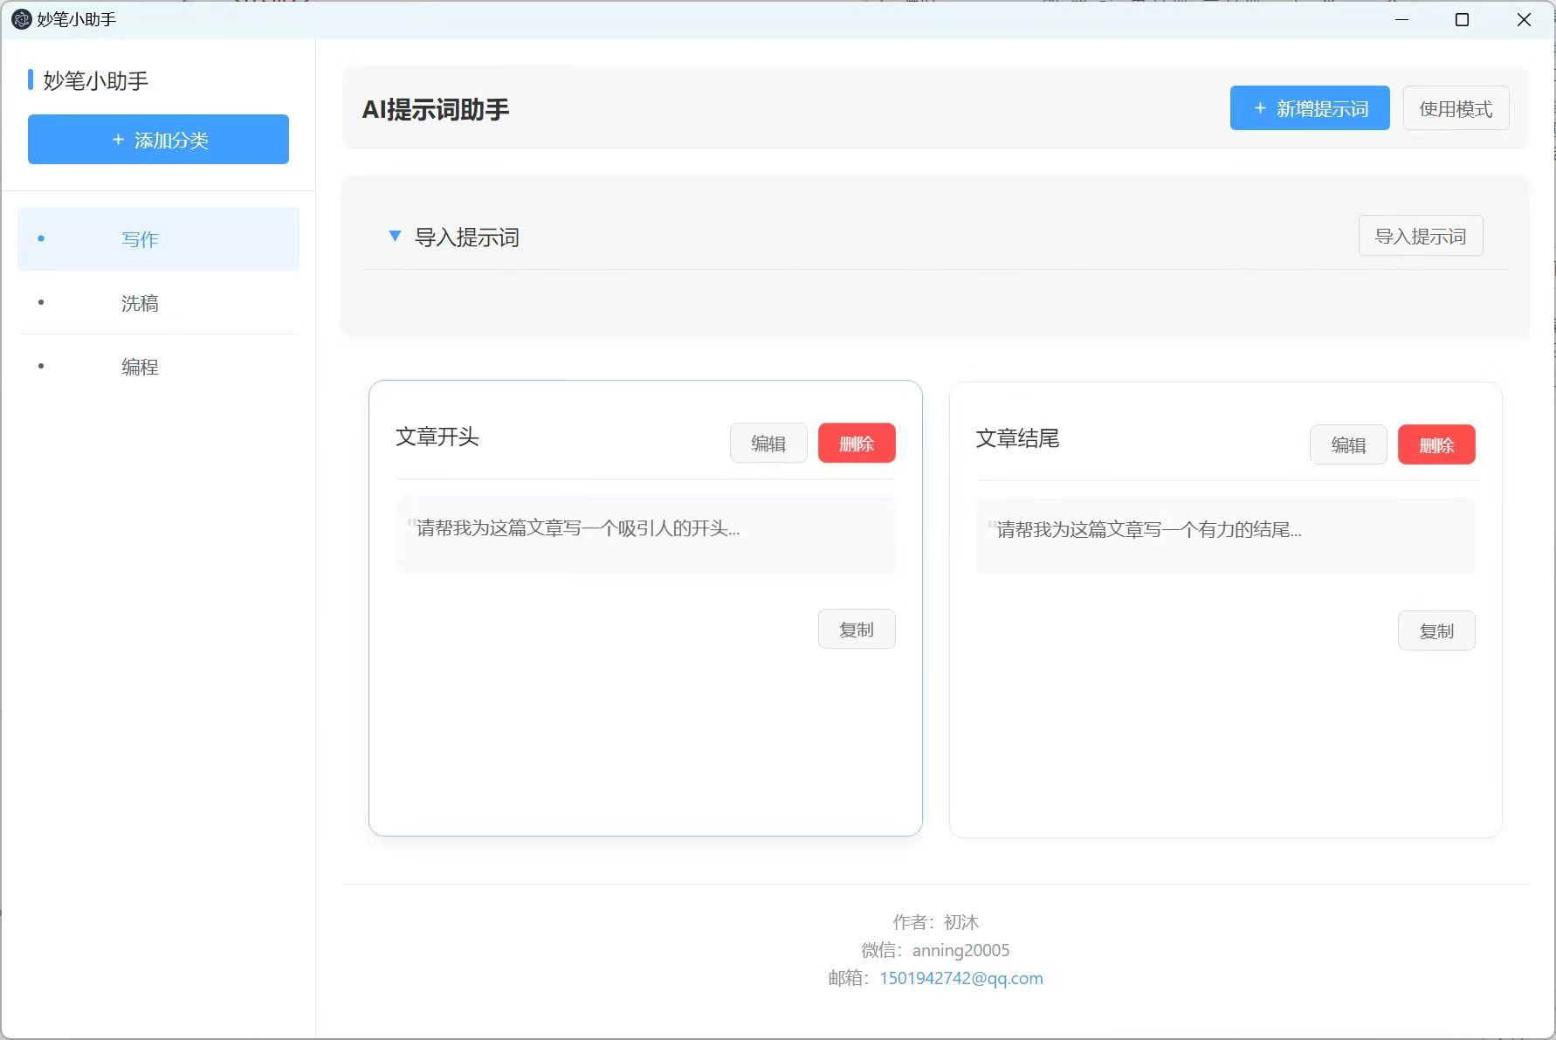Open the 洗稿 category
This screenshot has width=1556, height=1040.
[158, 303]
